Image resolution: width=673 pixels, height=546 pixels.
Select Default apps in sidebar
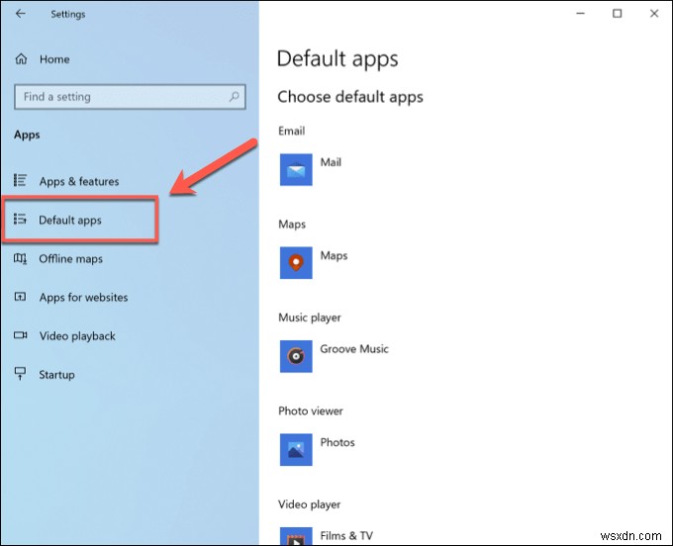point(70,220)
